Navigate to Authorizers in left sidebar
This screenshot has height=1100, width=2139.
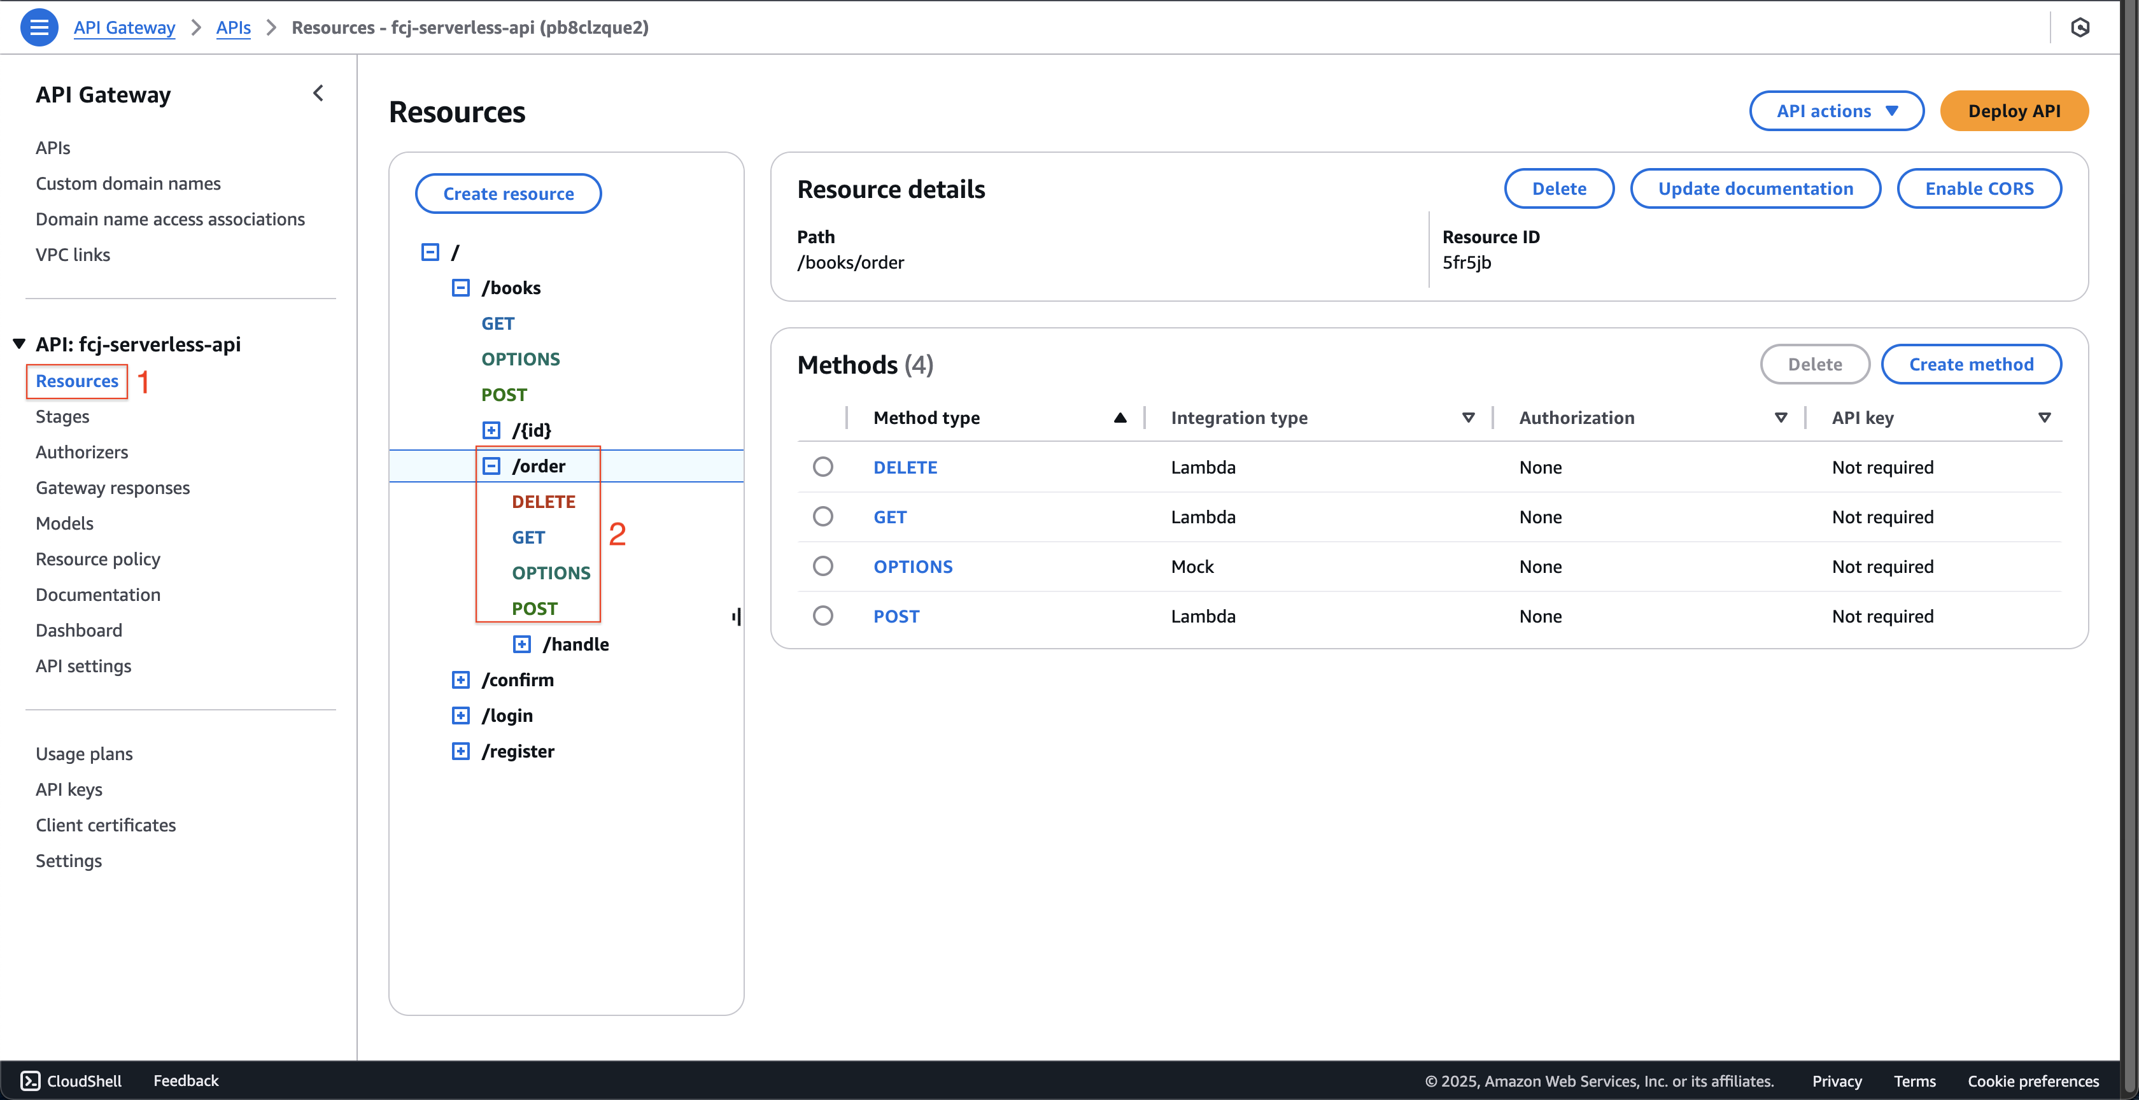[81, 451]
